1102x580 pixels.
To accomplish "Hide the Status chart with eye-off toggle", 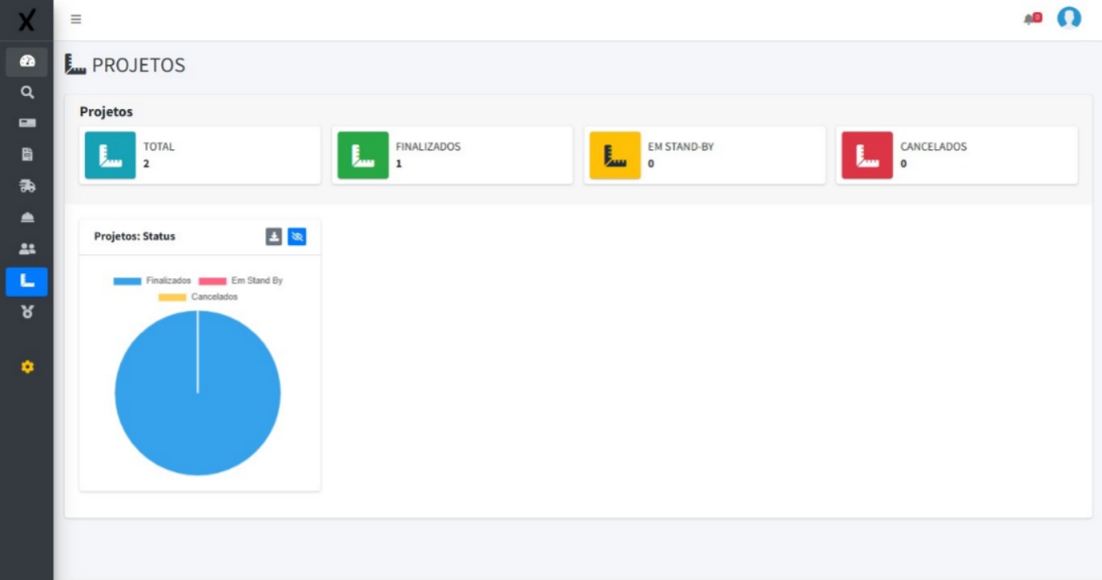I will pyautogui.click(x=297, y=236).
